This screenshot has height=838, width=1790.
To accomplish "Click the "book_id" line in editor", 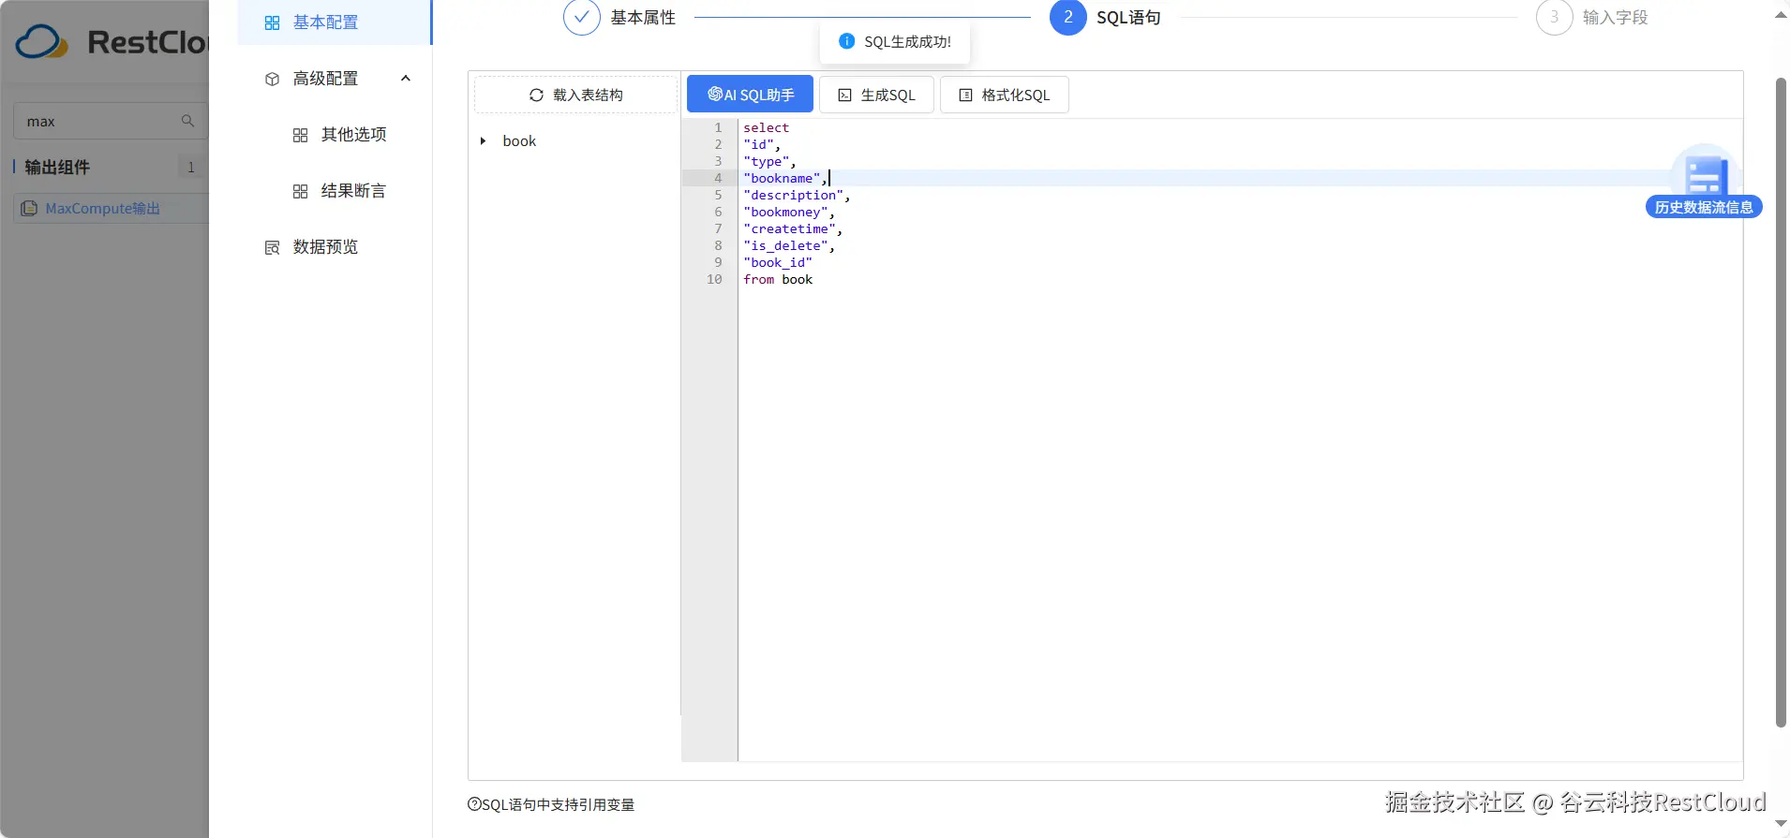I will coord(778,262).
